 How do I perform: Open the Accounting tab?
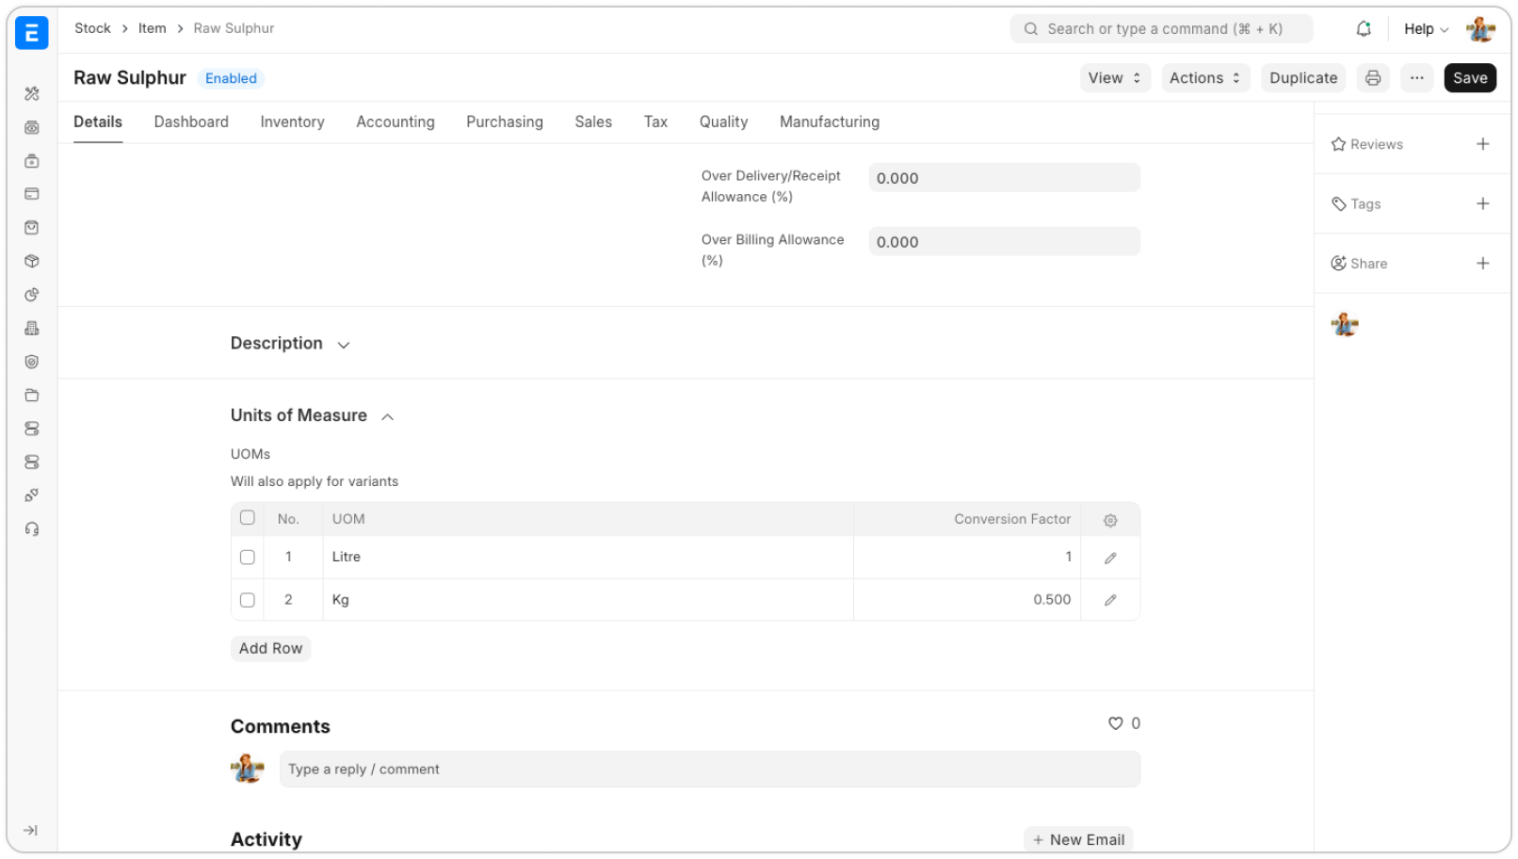click(396, 122)
